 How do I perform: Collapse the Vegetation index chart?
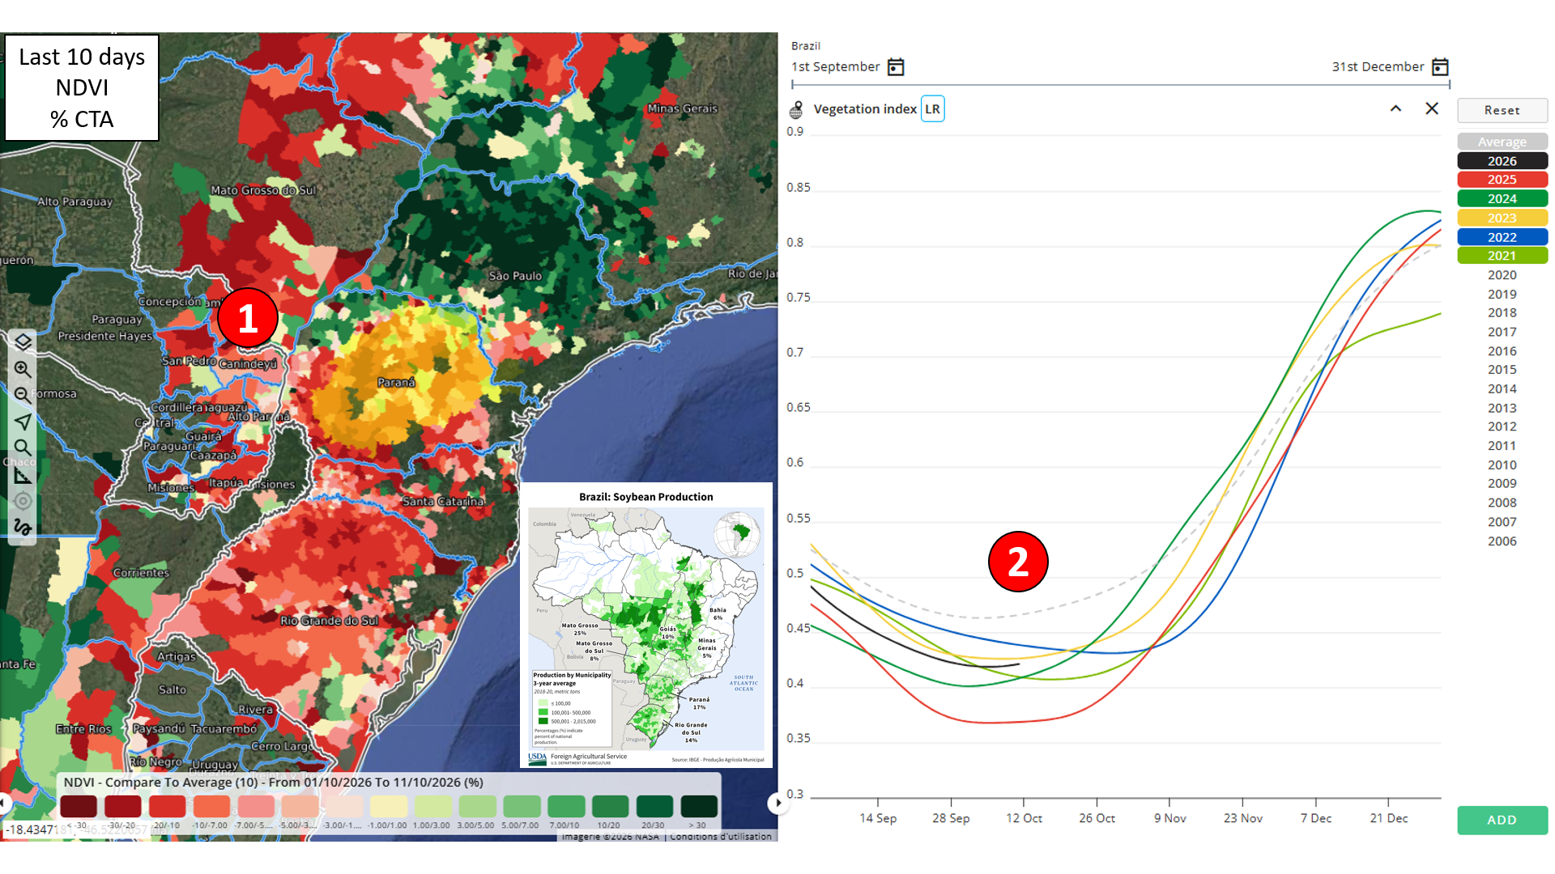click(1395, 108)
